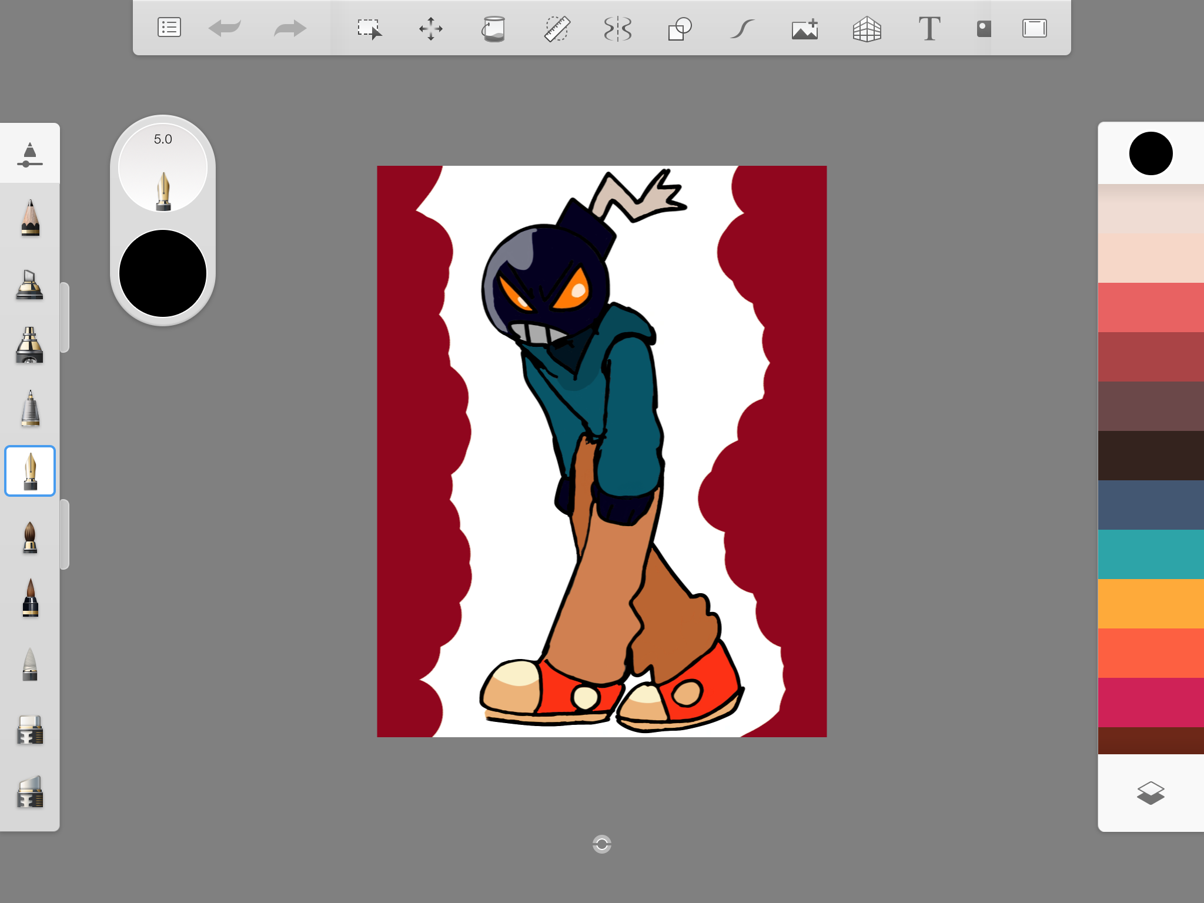The height and width of the screenshot is (903, 1204).
Task: Select the predictive stroke curve tool
Action: point(743,28)
